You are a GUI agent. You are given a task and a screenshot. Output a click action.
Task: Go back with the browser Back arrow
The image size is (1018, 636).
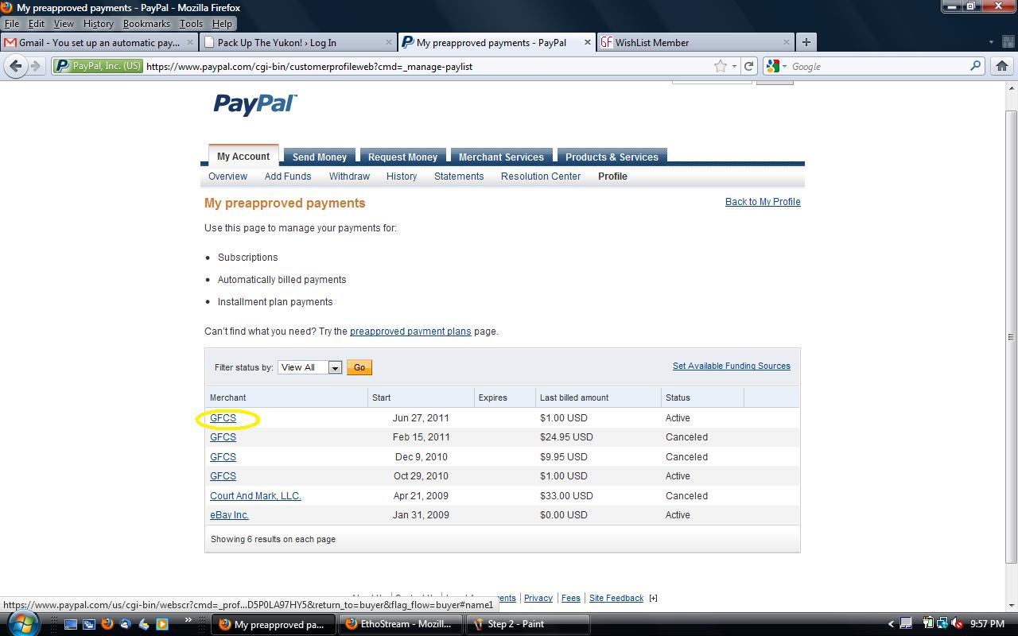pos(15,66)
